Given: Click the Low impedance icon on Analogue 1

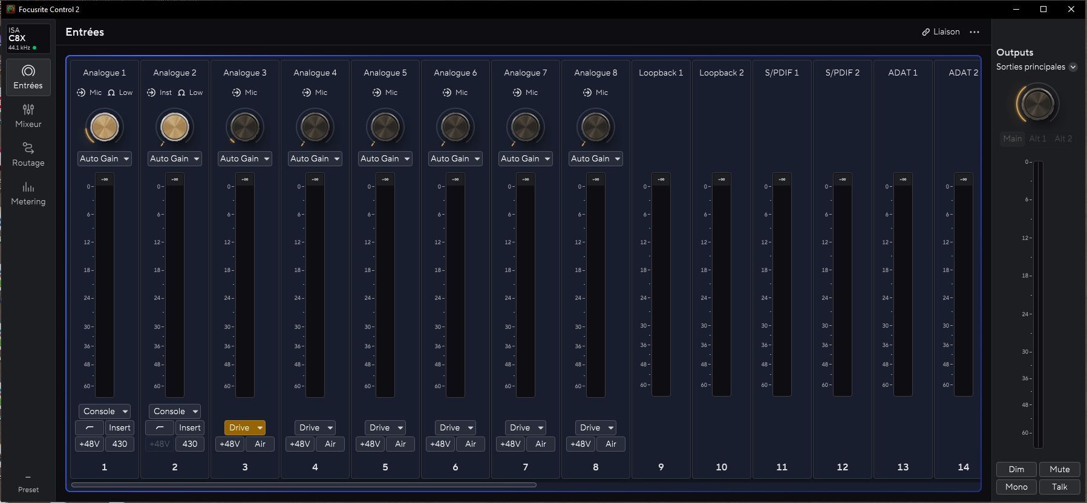Looking at the screenshot, I should coord(111,92).
